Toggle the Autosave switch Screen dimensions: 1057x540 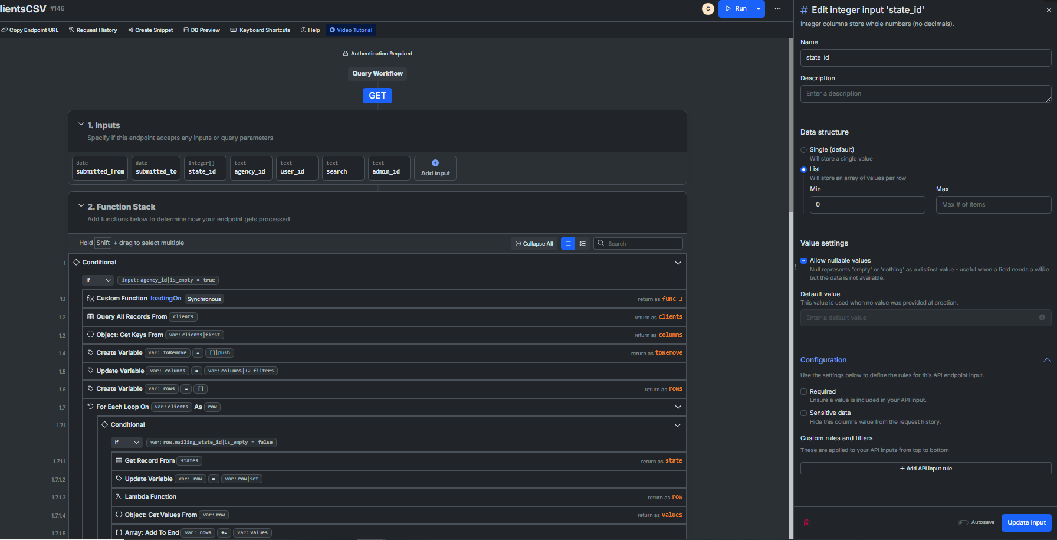[963, 522]
